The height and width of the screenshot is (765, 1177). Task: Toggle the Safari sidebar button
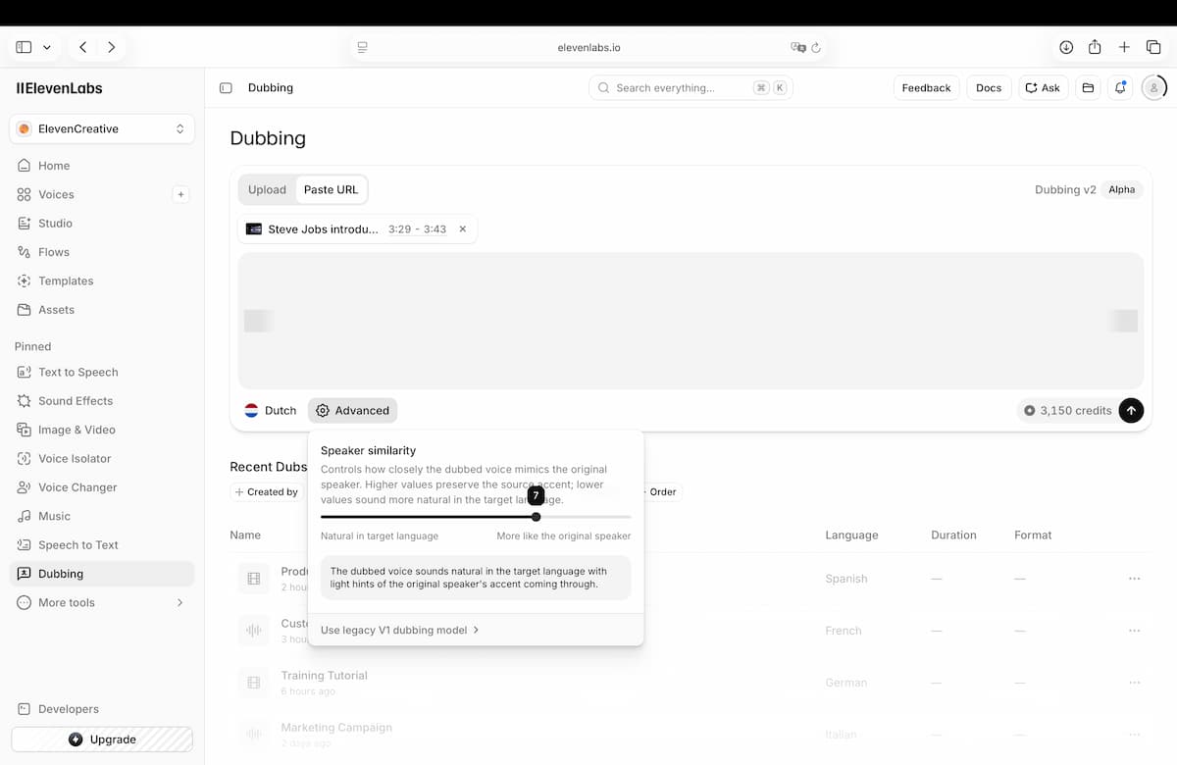coord(24,47)
